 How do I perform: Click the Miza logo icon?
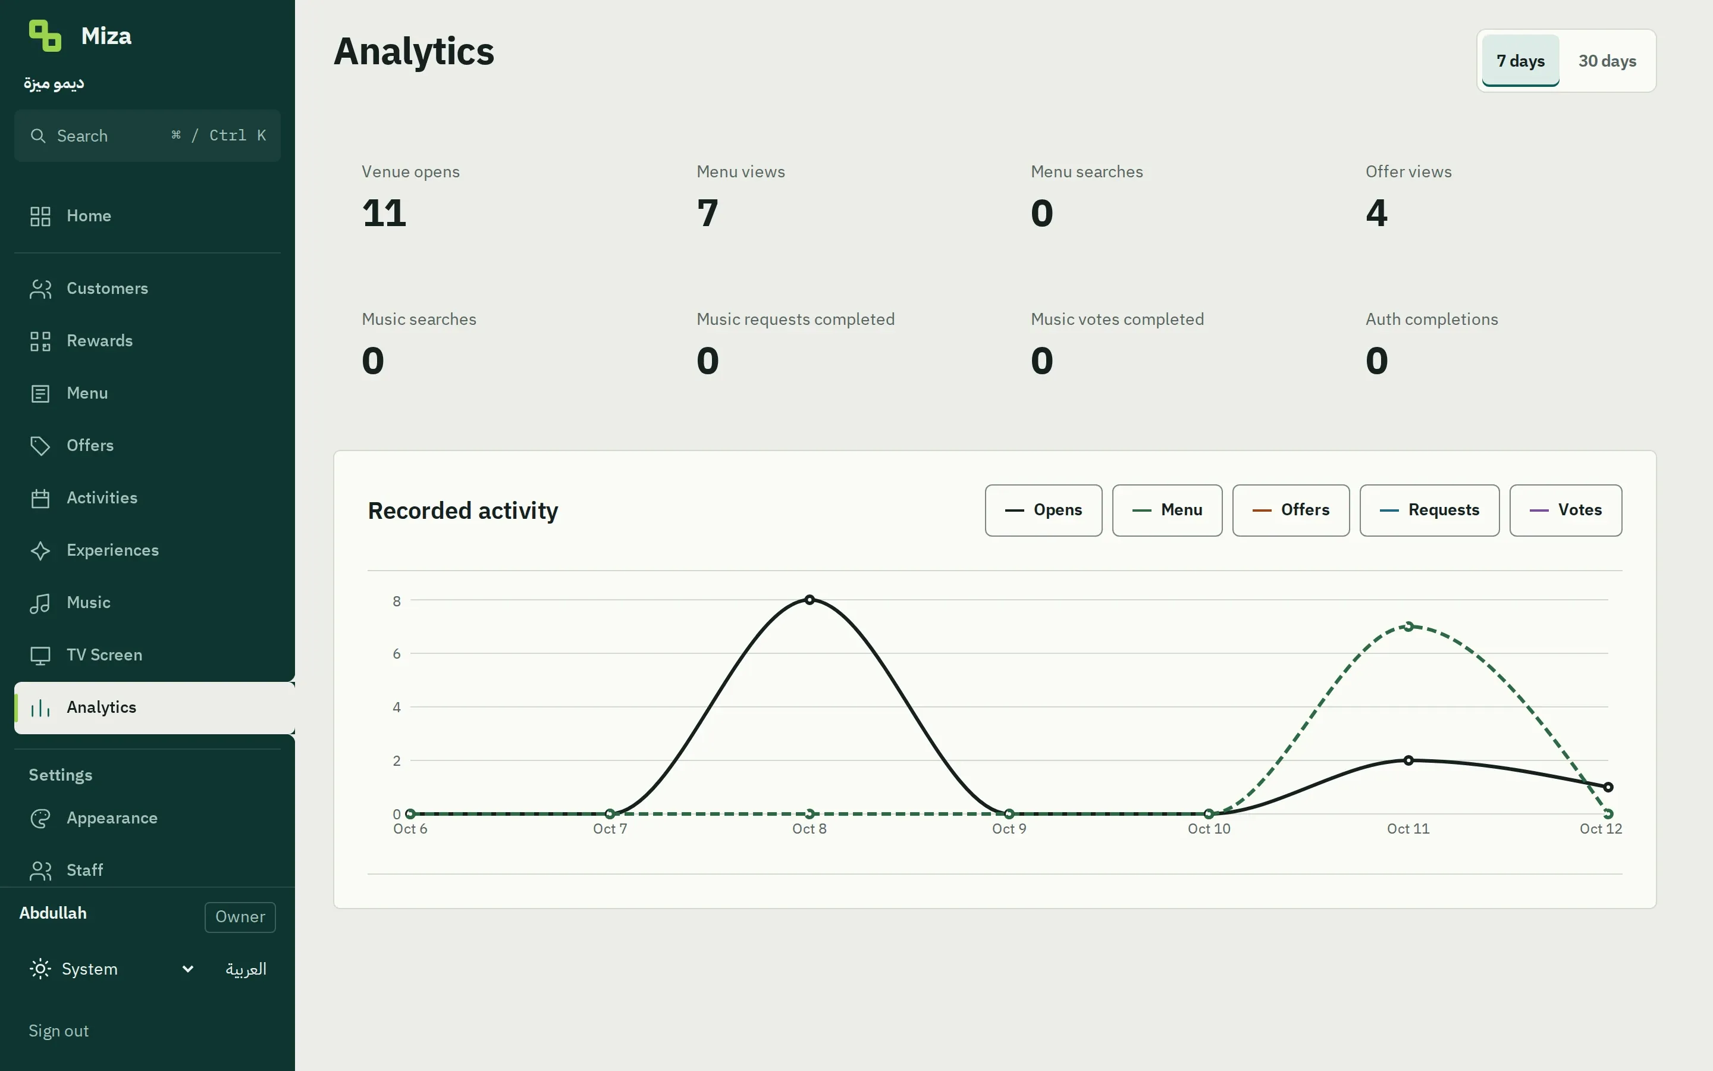click(45, 36)
